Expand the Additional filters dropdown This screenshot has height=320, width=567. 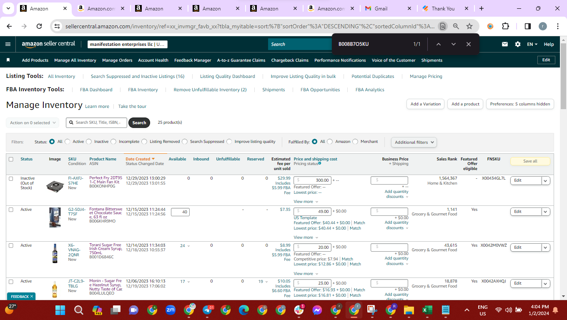pos(414,142)
